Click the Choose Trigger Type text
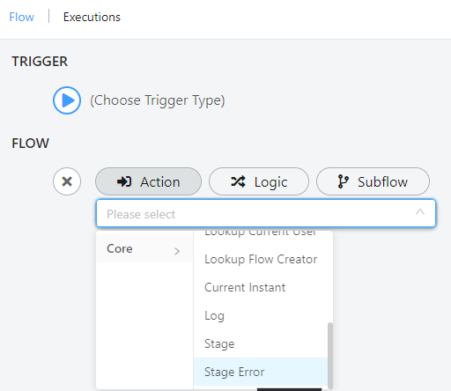 pyautogui.click(x=158, y=100)
